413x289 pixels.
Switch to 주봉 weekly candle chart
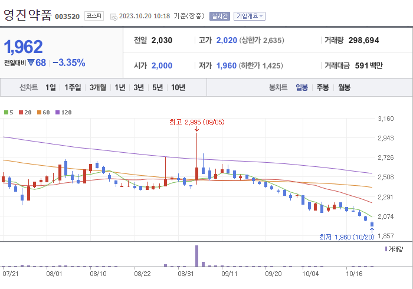click(323, 87)
